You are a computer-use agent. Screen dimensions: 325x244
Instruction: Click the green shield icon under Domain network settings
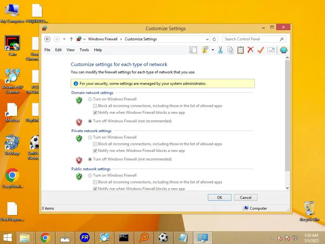point(79,100)
